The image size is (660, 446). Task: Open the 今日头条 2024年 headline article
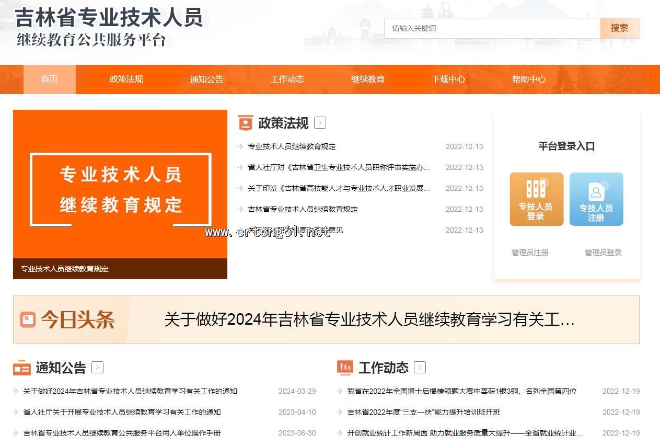click(x=369, y=319)
